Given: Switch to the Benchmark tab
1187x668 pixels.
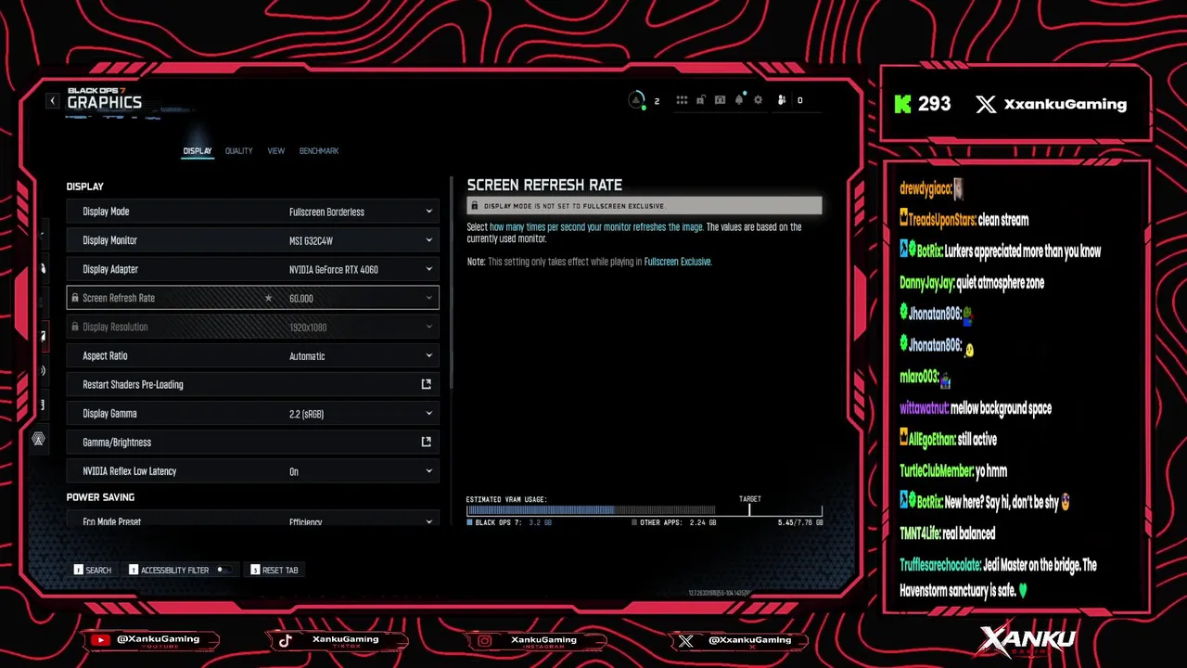Looking at the screenshot, I should click(x=319, y=150).
